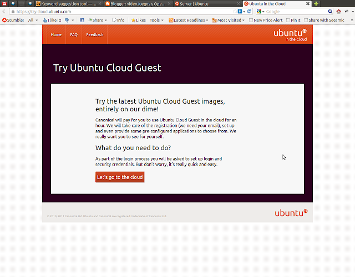Open the Feedback nav link
The image size is (355, 277).
click(95, 34)
